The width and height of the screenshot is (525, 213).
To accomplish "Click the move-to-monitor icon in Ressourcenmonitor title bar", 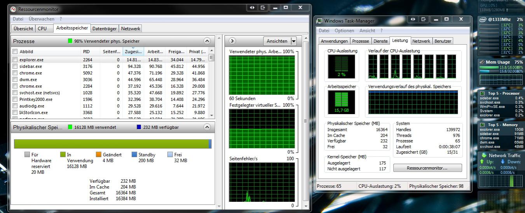I will tap(263, 7).
